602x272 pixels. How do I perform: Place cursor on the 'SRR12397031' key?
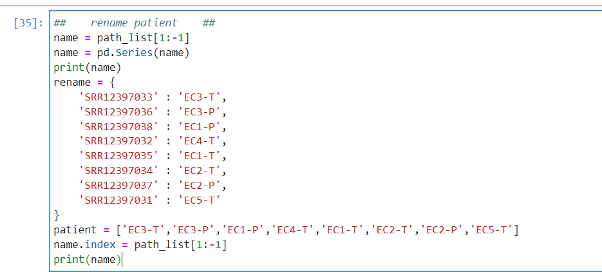coord(118,200)
